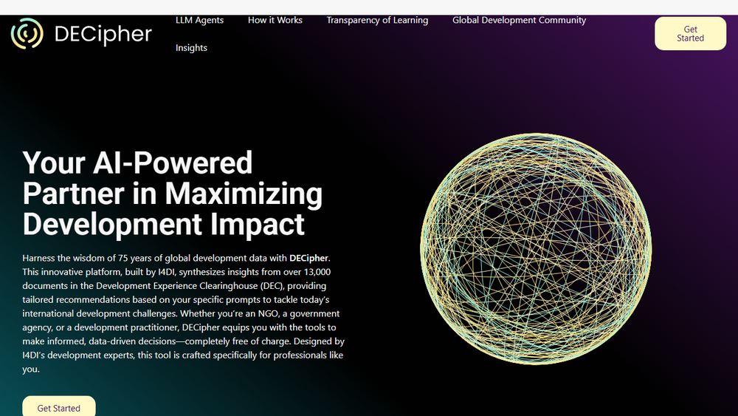Open Global Development Community nav link
This screenshot has height=416, width=738.
coord(519,20)
